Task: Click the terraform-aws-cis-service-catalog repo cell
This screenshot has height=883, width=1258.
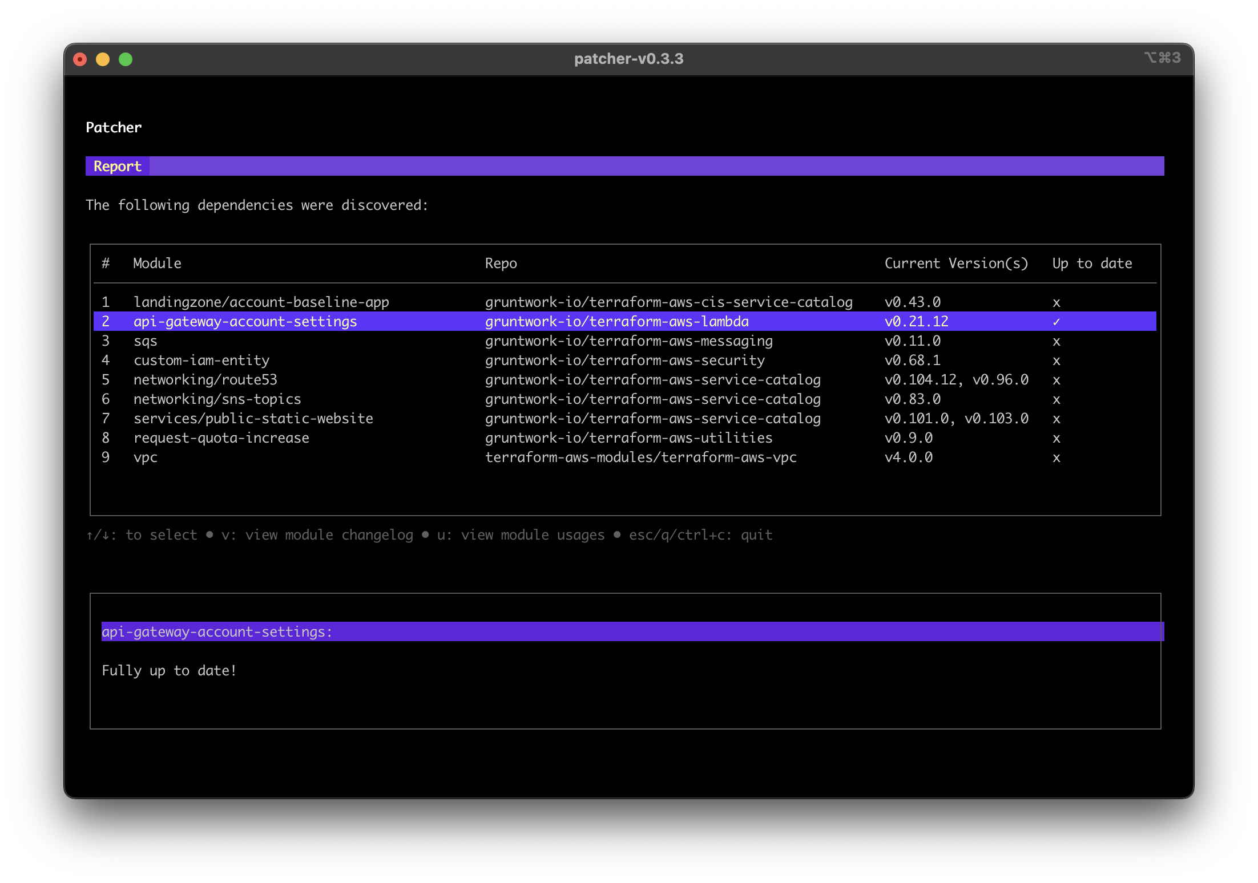Action: pos(669,302)
